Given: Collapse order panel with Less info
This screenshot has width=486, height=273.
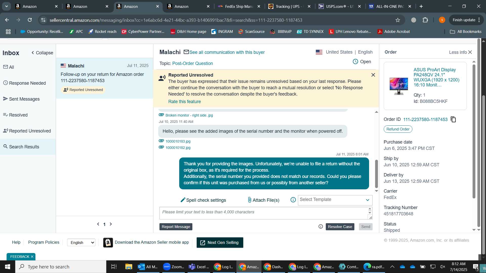Looking at the screenshot, I should 460,52.
